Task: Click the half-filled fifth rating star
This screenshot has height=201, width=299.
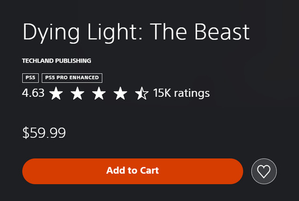Action: pyautogui.click(x=142, y=93)
